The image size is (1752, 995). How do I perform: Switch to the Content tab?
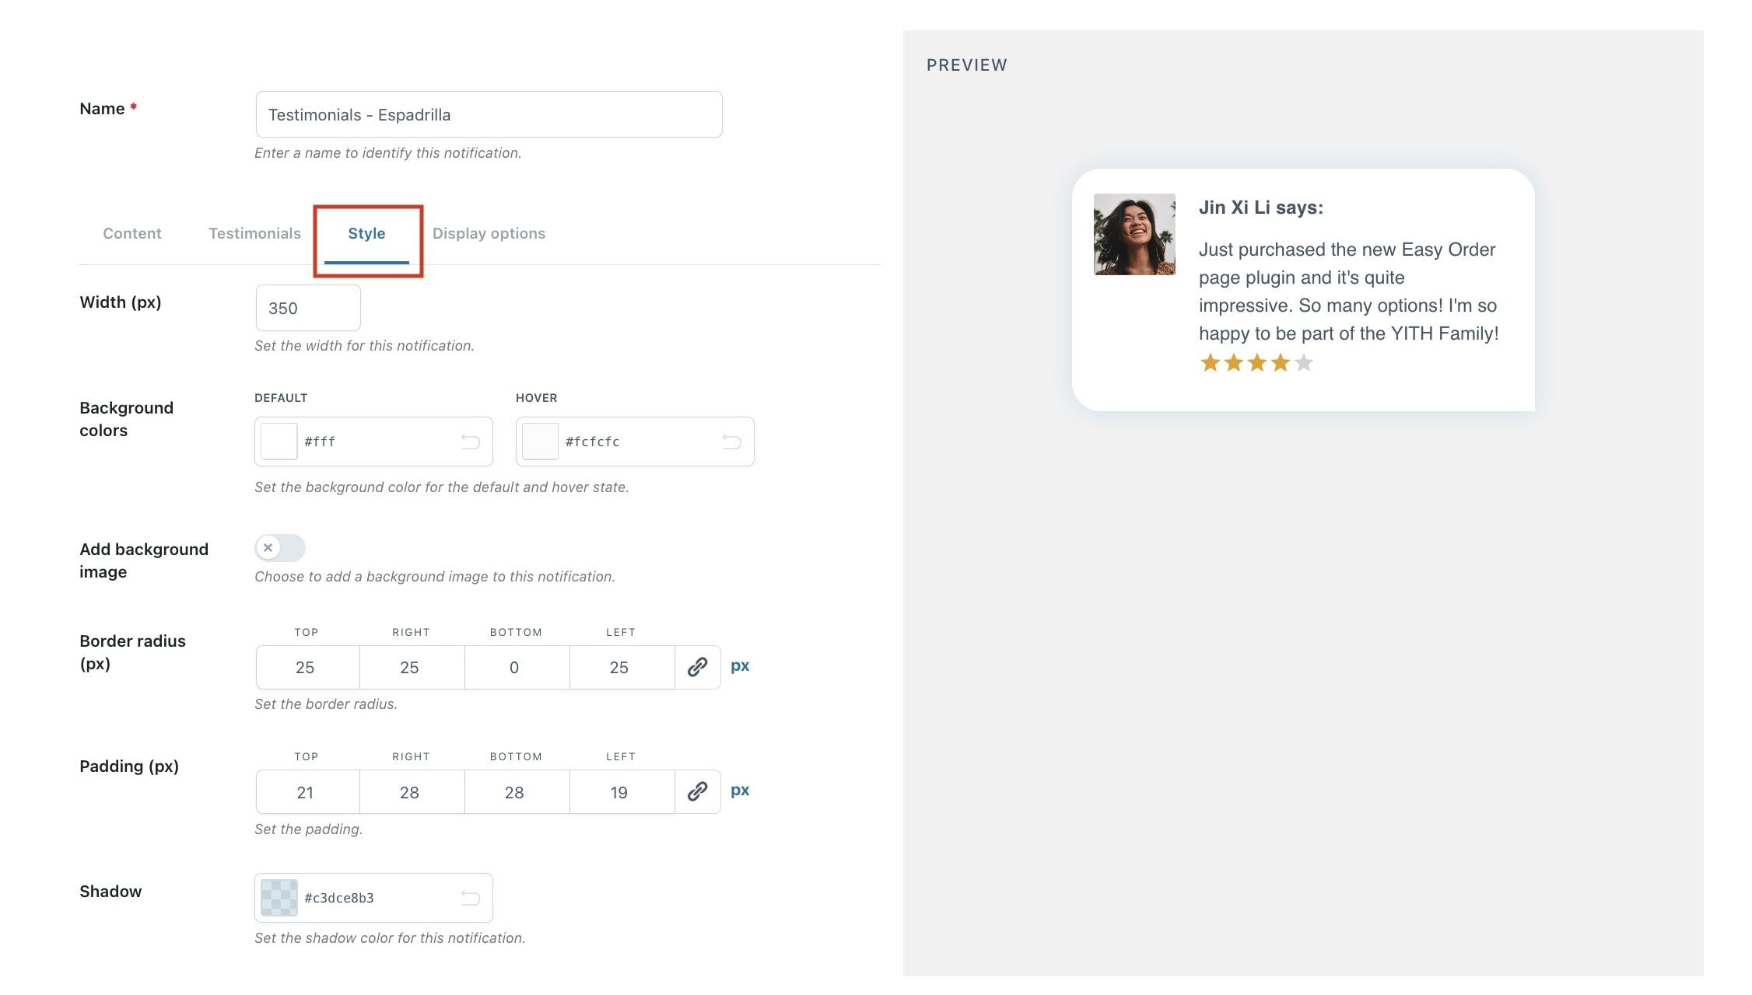132,233
